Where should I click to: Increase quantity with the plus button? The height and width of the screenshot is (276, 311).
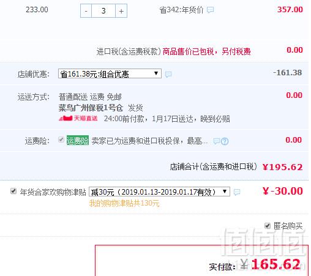[x=121, y=11]
